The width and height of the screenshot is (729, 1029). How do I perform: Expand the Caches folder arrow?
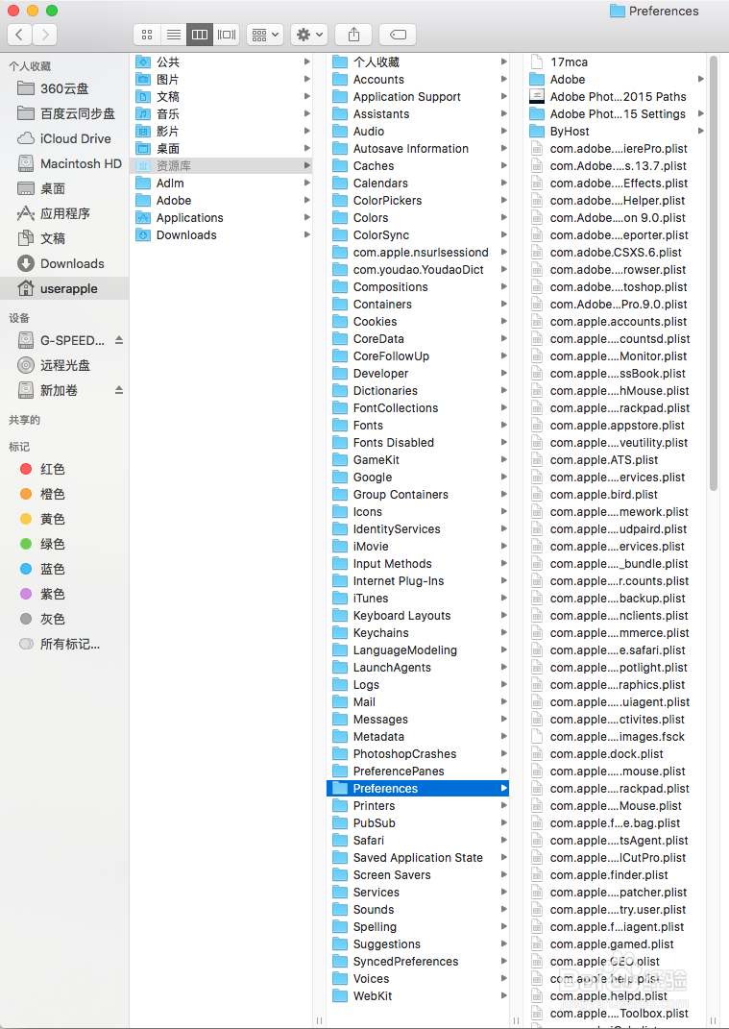pyautogui.click(x=504, y=165)
